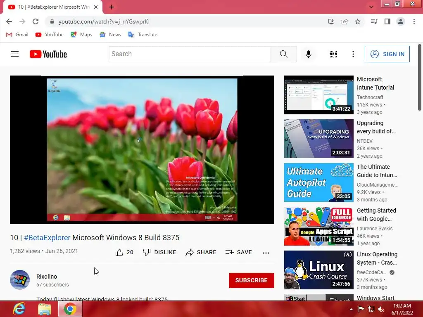
Task: Open the Gmail bookmark
Action: coord(17,35)
